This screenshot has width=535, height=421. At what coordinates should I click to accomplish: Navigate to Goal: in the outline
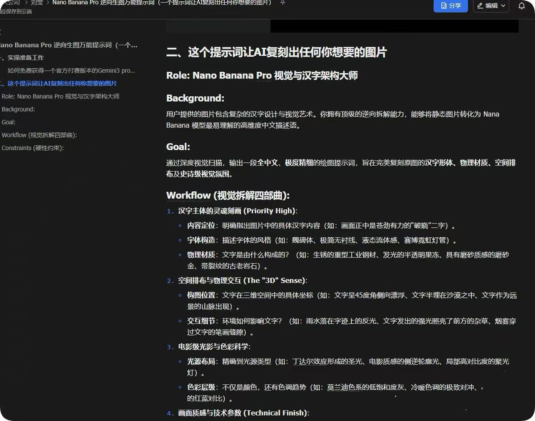(9, 122)
